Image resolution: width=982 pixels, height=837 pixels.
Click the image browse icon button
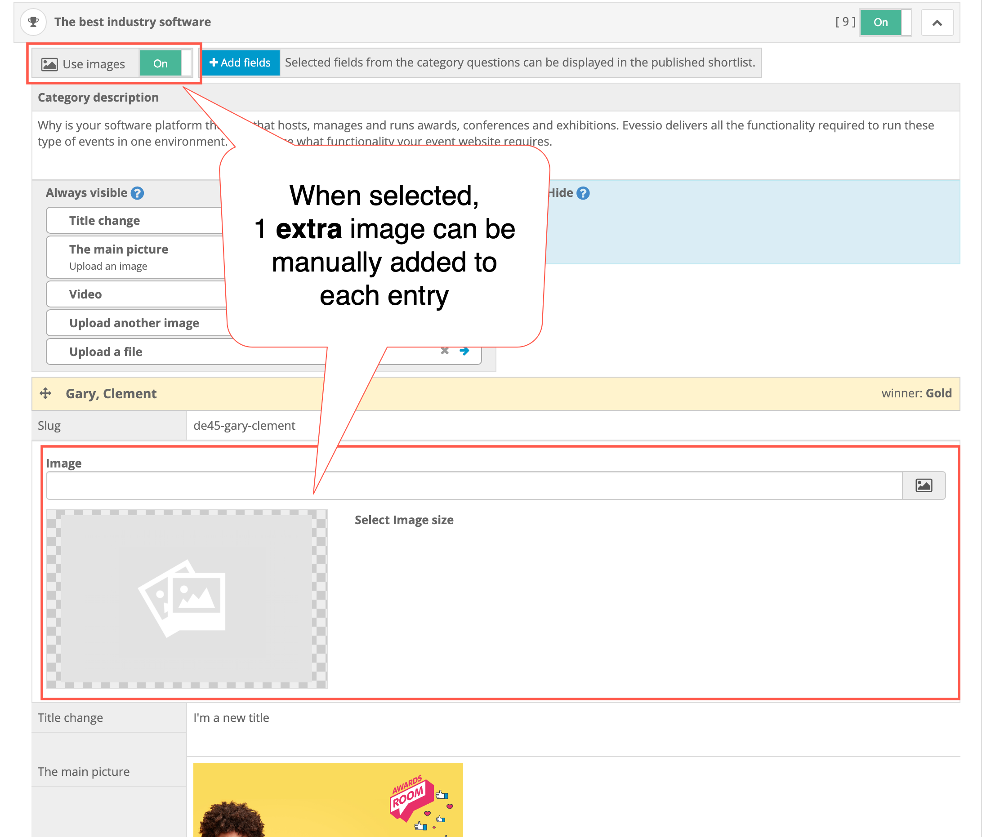[x=923, y=485]
